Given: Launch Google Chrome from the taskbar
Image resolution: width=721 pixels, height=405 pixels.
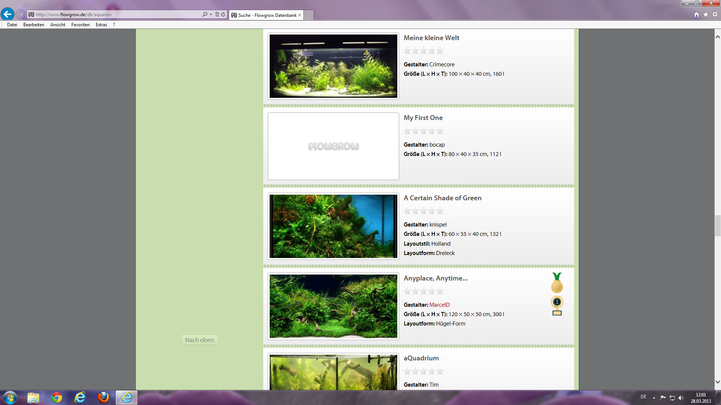Looking at the screenshot, I should click(x=57, y=397).
